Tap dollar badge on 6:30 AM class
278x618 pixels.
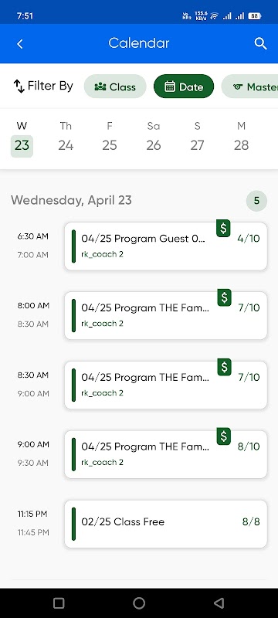tap(223, 228)
